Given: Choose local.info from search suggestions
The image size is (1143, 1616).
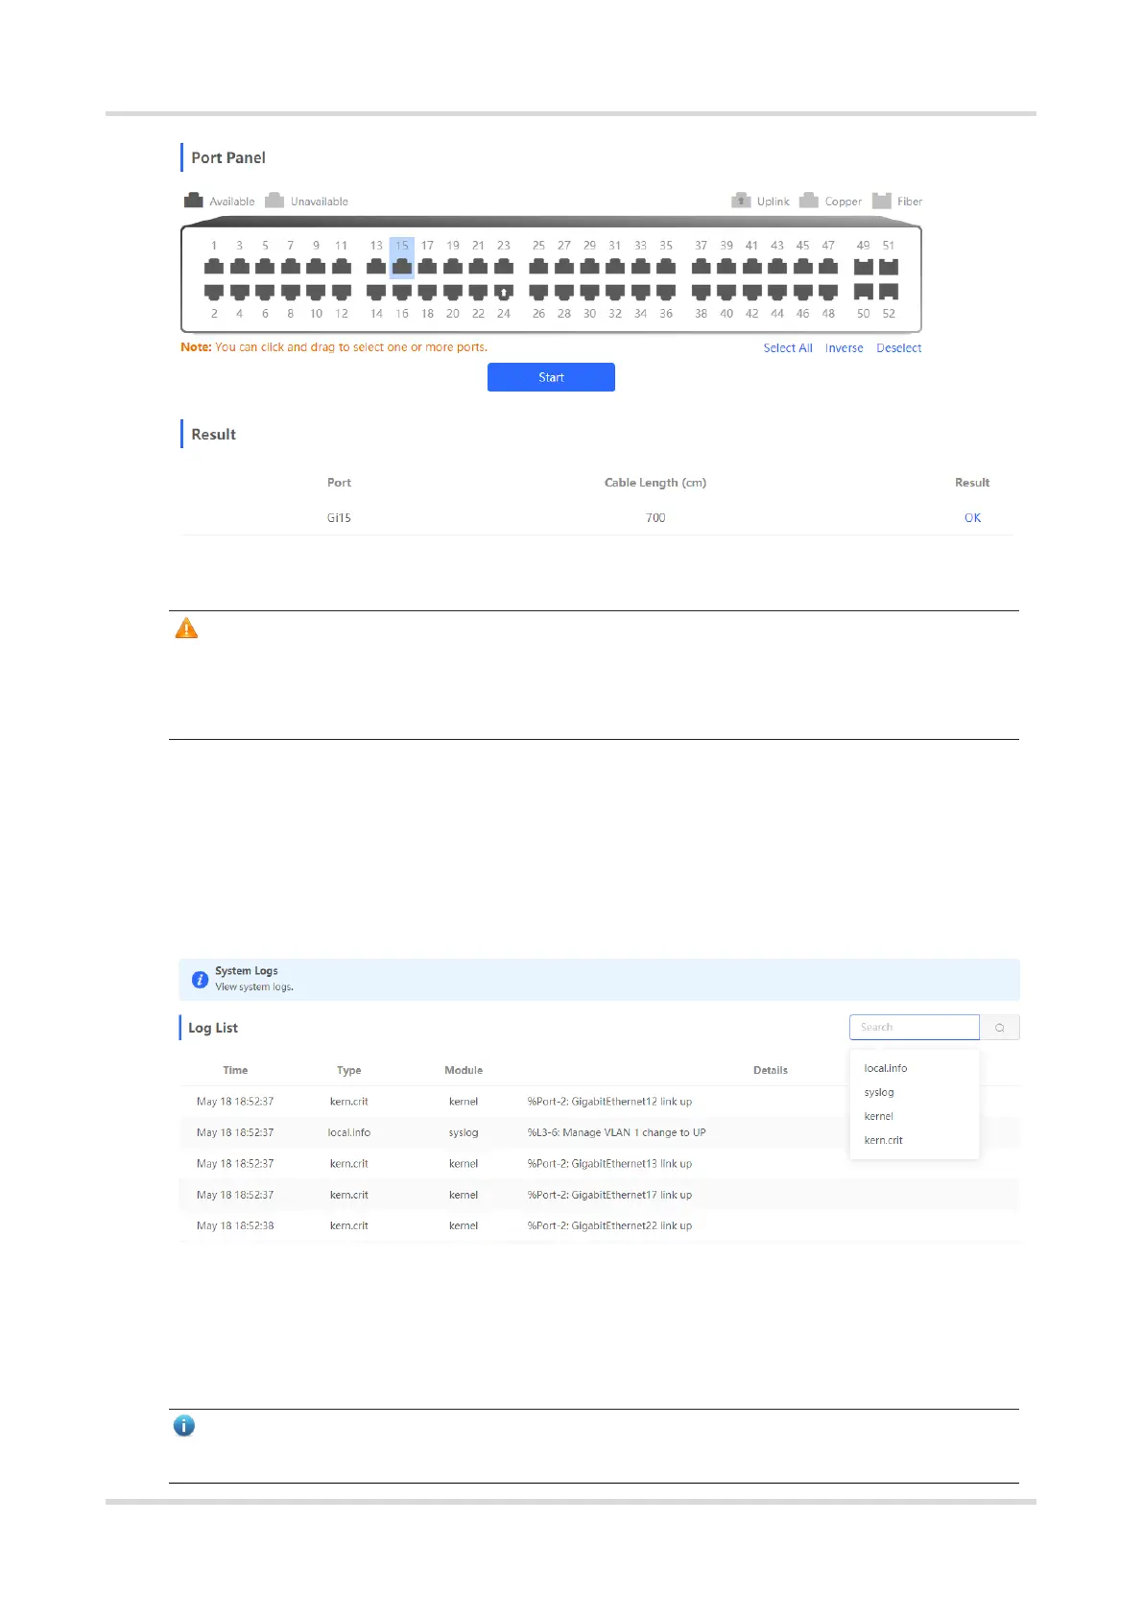Looking at the screenshot, I should point(886,1068).
